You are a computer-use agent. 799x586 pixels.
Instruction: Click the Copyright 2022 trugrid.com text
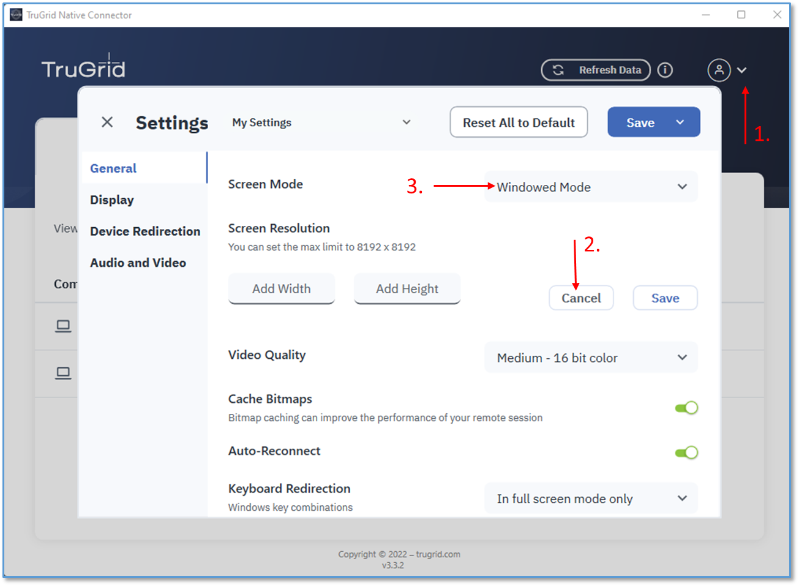tap(399, 554)
